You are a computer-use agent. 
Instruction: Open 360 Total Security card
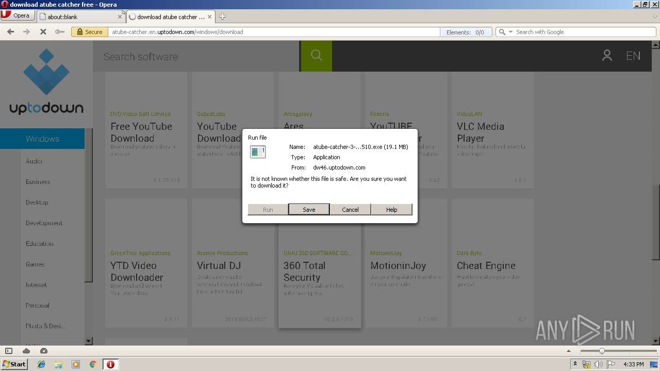click(x=320, y=276)
